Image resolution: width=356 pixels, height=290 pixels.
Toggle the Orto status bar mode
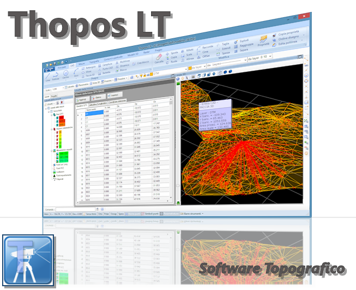coord(100,214)
